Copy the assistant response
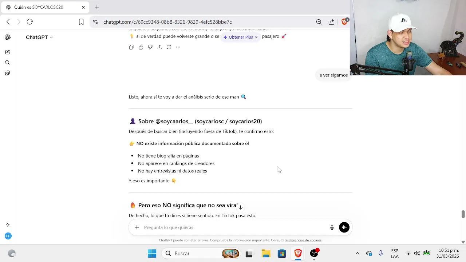This screenshot has width=466, height=262. pos(131,47)
